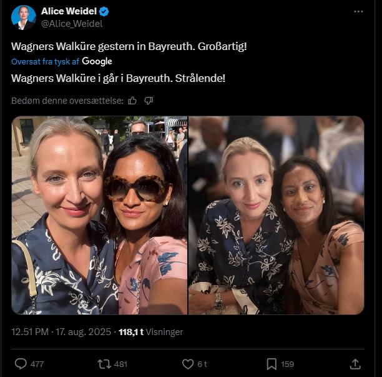Click the 118,1 t Visninger view count

point(151,332)
